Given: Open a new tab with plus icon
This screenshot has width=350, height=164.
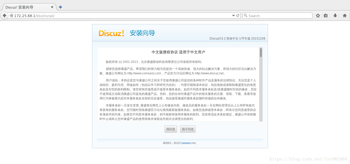Looking at the screenshot, I should click(60, 7).
